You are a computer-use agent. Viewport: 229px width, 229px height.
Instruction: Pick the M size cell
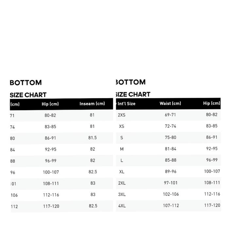122,149
